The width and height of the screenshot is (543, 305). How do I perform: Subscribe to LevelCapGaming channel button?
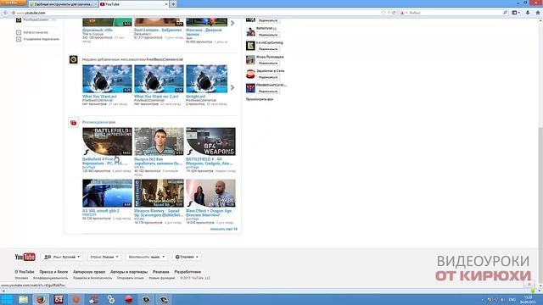point(268,49)
